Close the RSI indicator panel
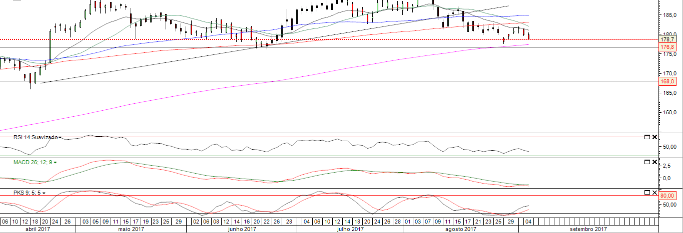 tap(654, 137)
